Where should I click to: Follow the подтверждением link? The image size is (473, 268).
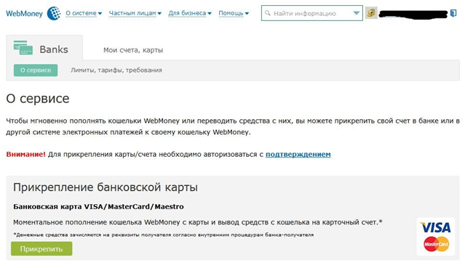point(298,154)
